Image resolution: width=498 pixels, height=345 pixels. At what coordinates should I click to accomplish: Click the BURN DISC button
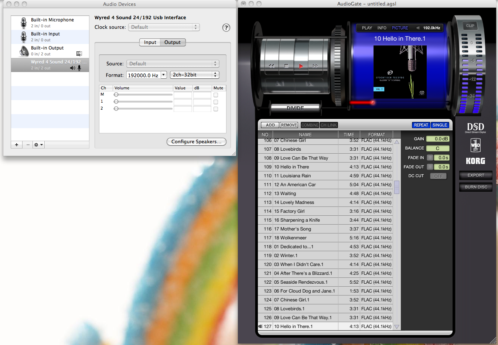point(475,187)
